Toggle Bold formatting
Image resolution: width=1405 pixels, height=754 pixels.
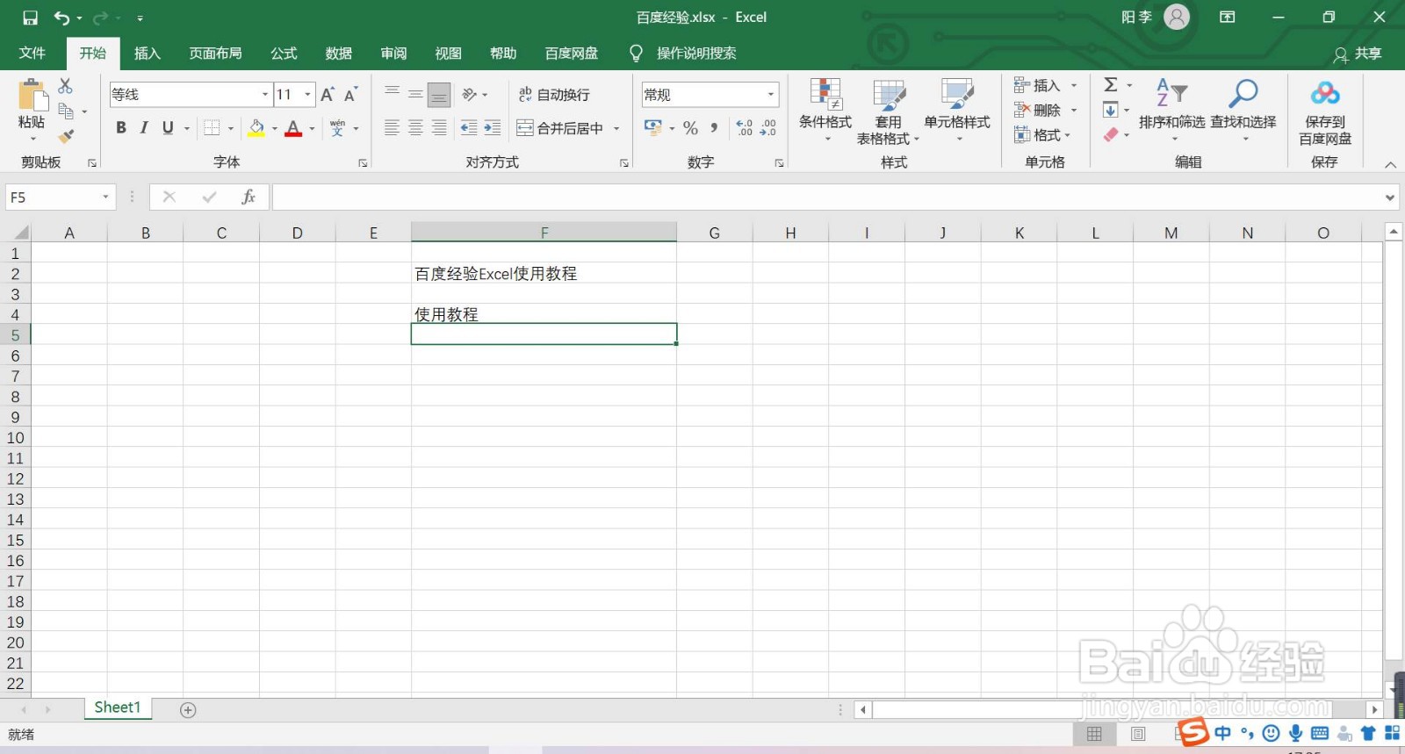coord(121,128)
